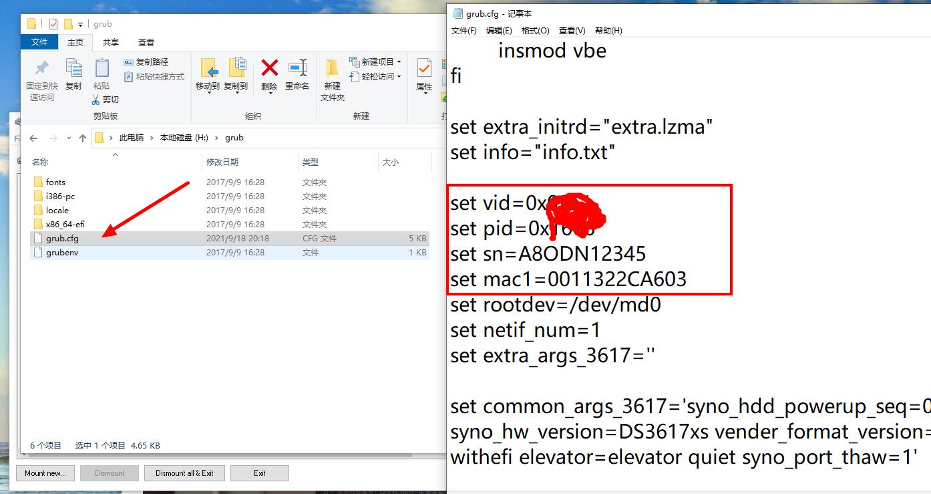Image resolution: width=931 pixels, height=494 pixels.
Task: Click 此电脑 in the address breadcrumb
Action: [x=132, y=138]
